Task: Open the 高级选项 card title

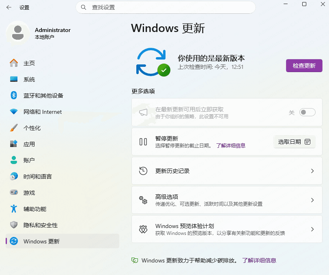Action: coord(167,197)
